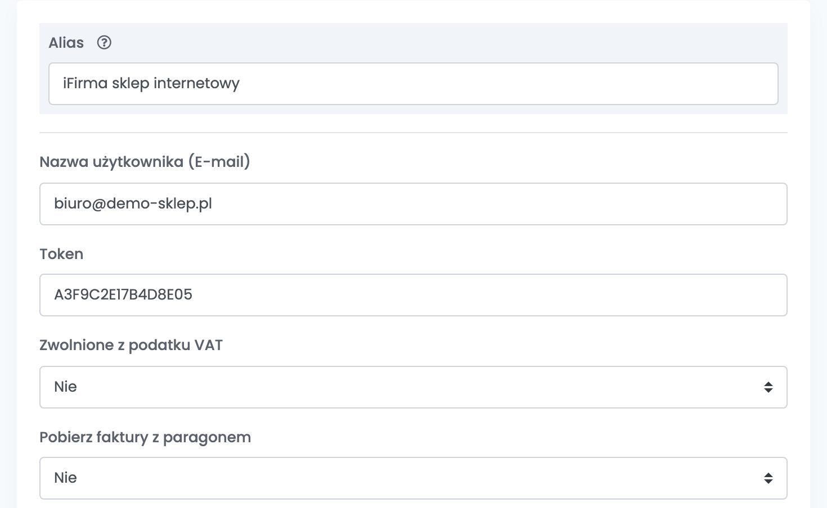Focus the Alias text field
Image resolution: width=827 pixels, height=508 pixels.
414,84
